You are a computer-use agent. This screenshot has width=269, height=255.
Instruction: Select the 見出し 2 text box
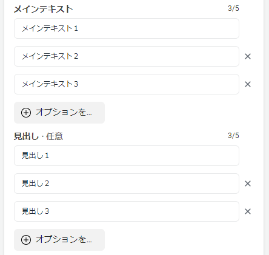click(127, 184)
